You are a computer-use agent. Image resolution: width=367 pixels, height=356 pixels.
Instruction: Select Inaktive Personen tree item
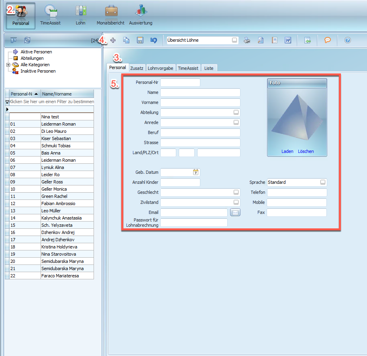[x=38, y=71]
